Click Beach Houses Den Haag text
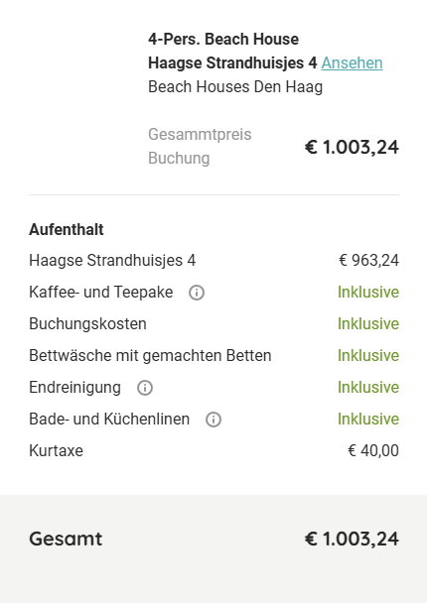Viewport: 427px width, 603px height. (x=235, y=87)
